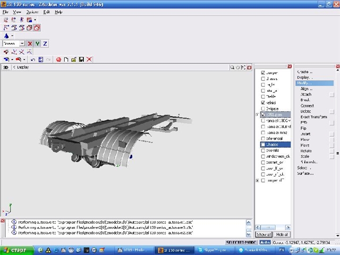Open the File menu
Screen dimensions: 340x255
click(x=5, y=12)
